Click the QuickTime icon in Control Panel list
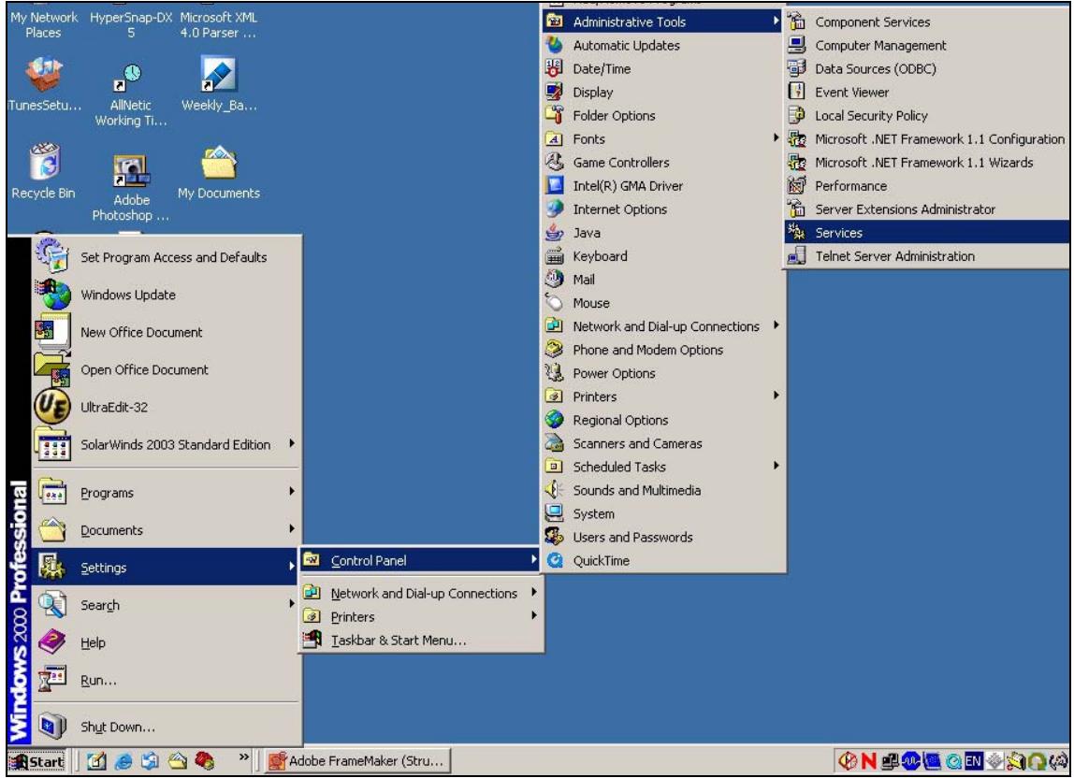The height and width of the screenshot is (778, 1074). click(x=554, y=560)
